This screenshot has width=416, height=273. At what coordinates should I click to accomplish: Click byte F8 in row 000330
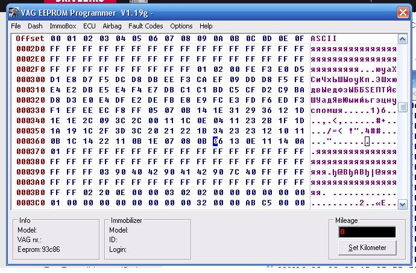[120, 111]
